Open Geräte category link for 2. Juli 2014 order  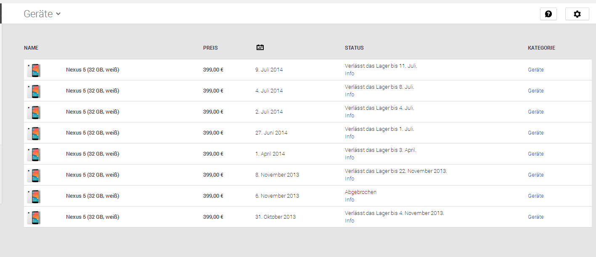536,112
